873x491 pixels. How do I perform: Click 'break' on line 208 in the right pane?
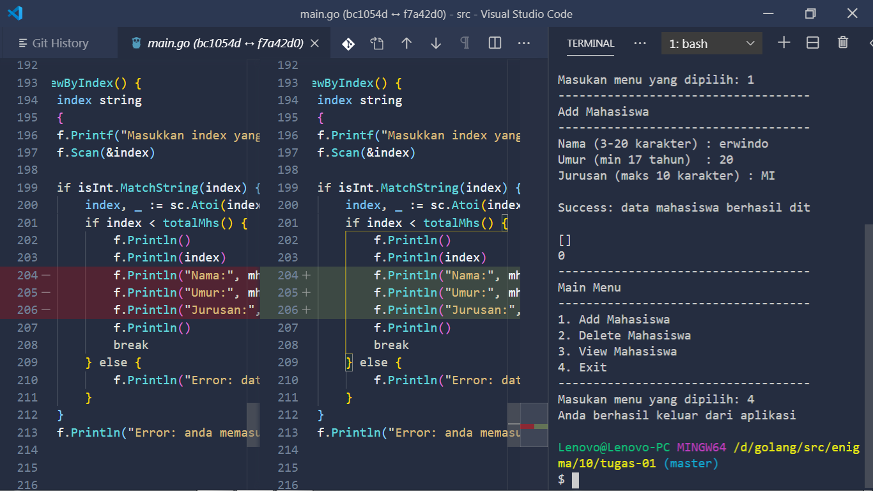[x=392, y=345]
